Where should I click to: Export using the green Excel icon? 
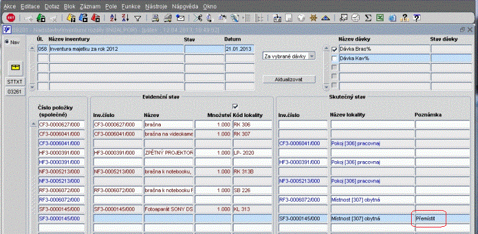[x=380, y=18]
